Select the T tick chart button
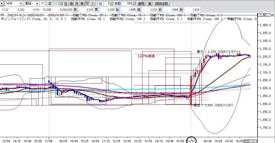 click(x=93, y=3)
